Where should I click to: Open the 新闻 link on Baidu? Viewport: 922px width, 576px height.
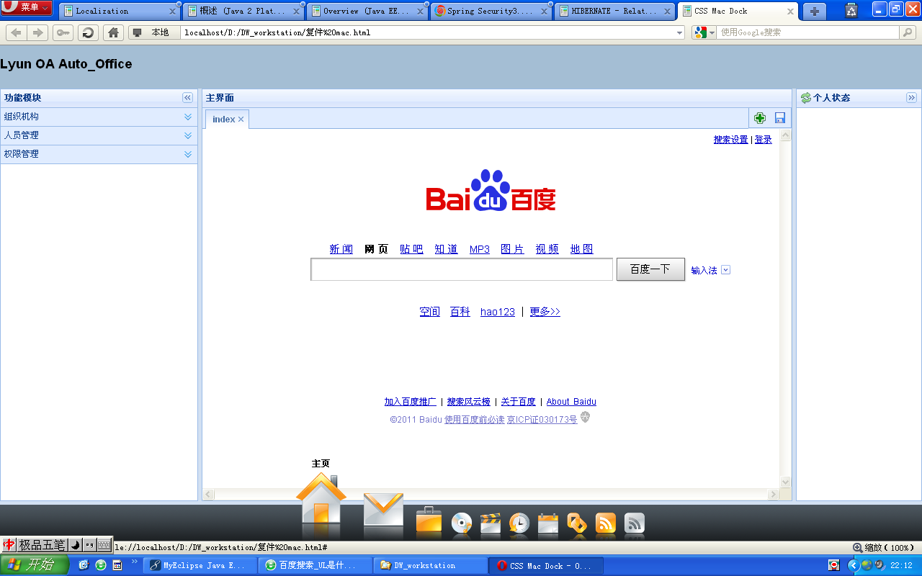[341, 249]
